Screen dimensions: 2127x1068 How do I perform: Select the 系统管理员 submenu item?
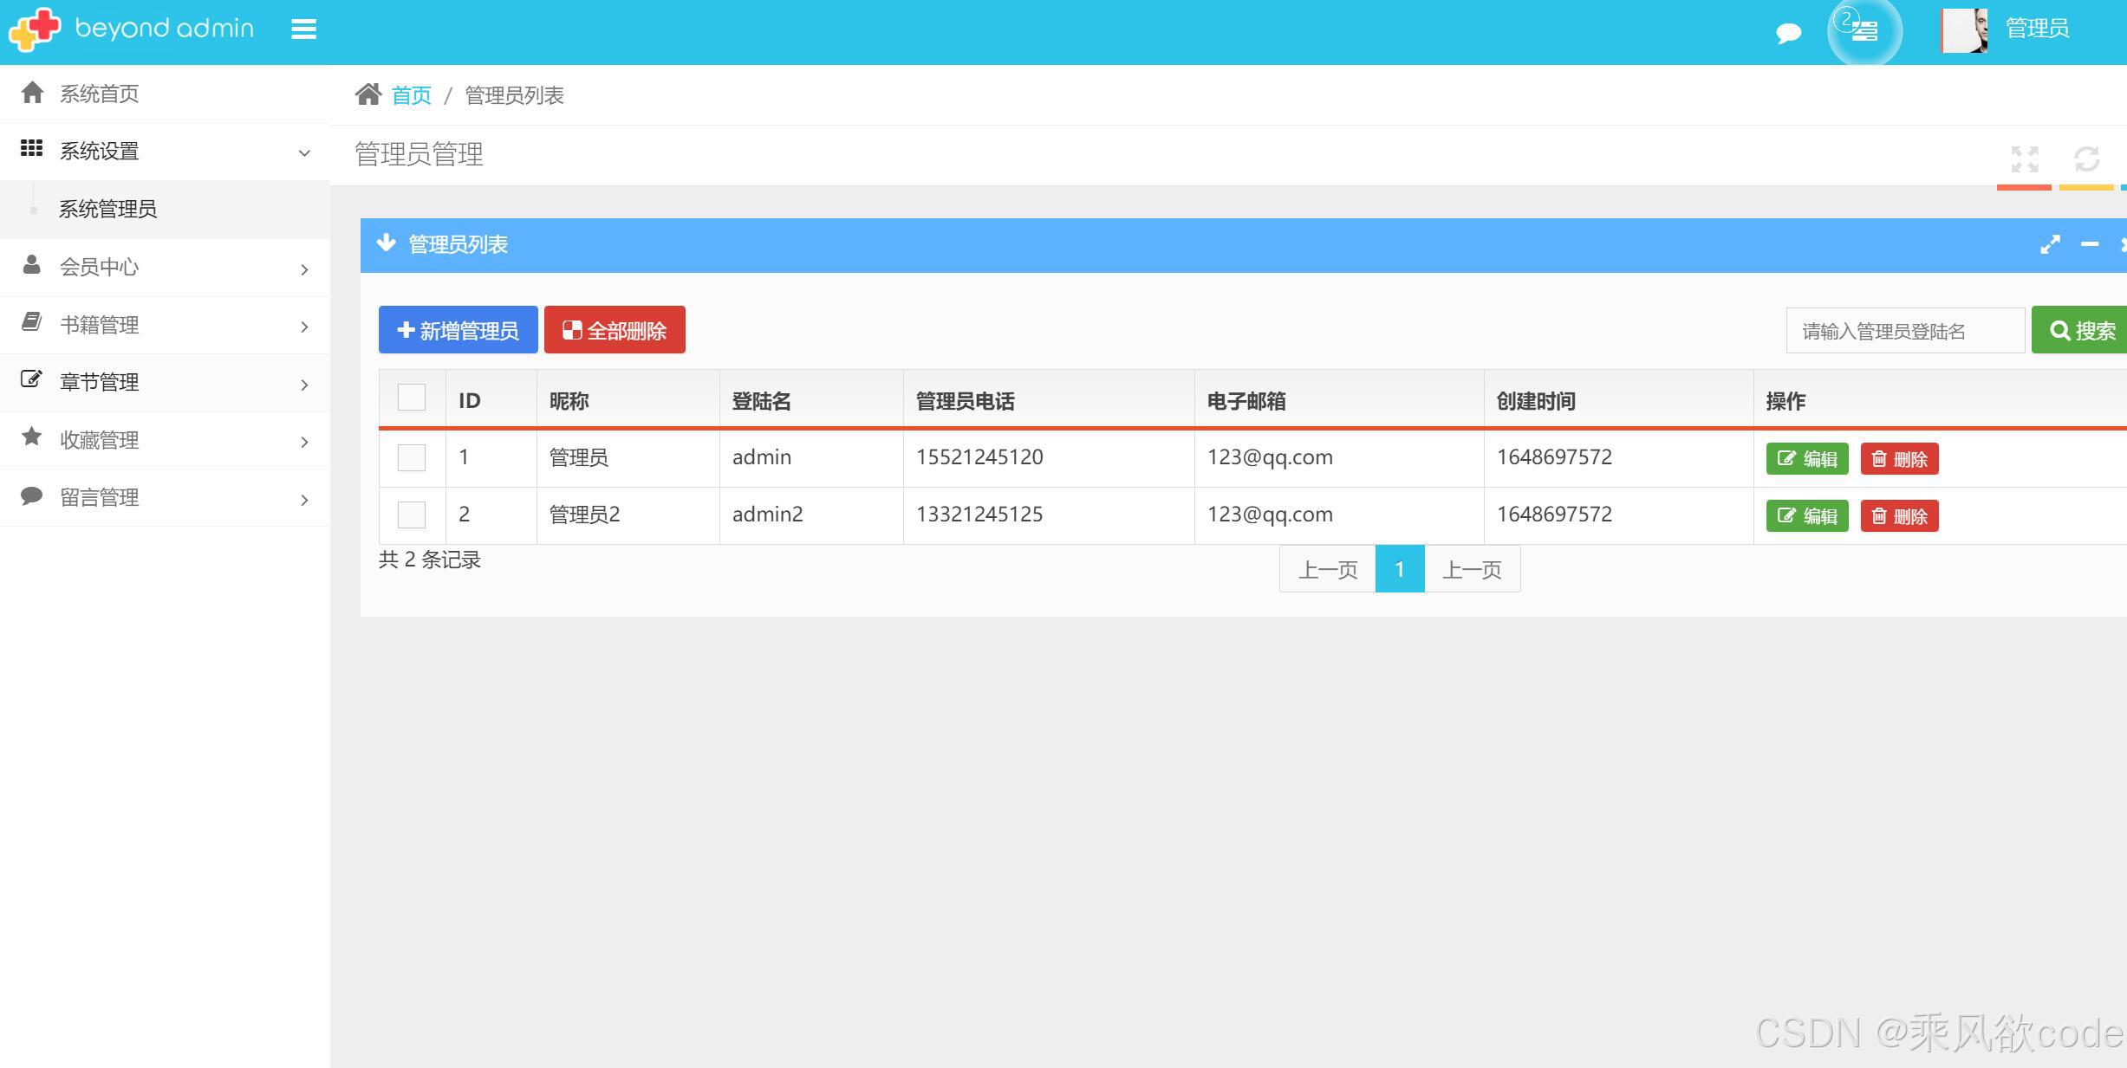pyautogui.click(x=107, y=210)
